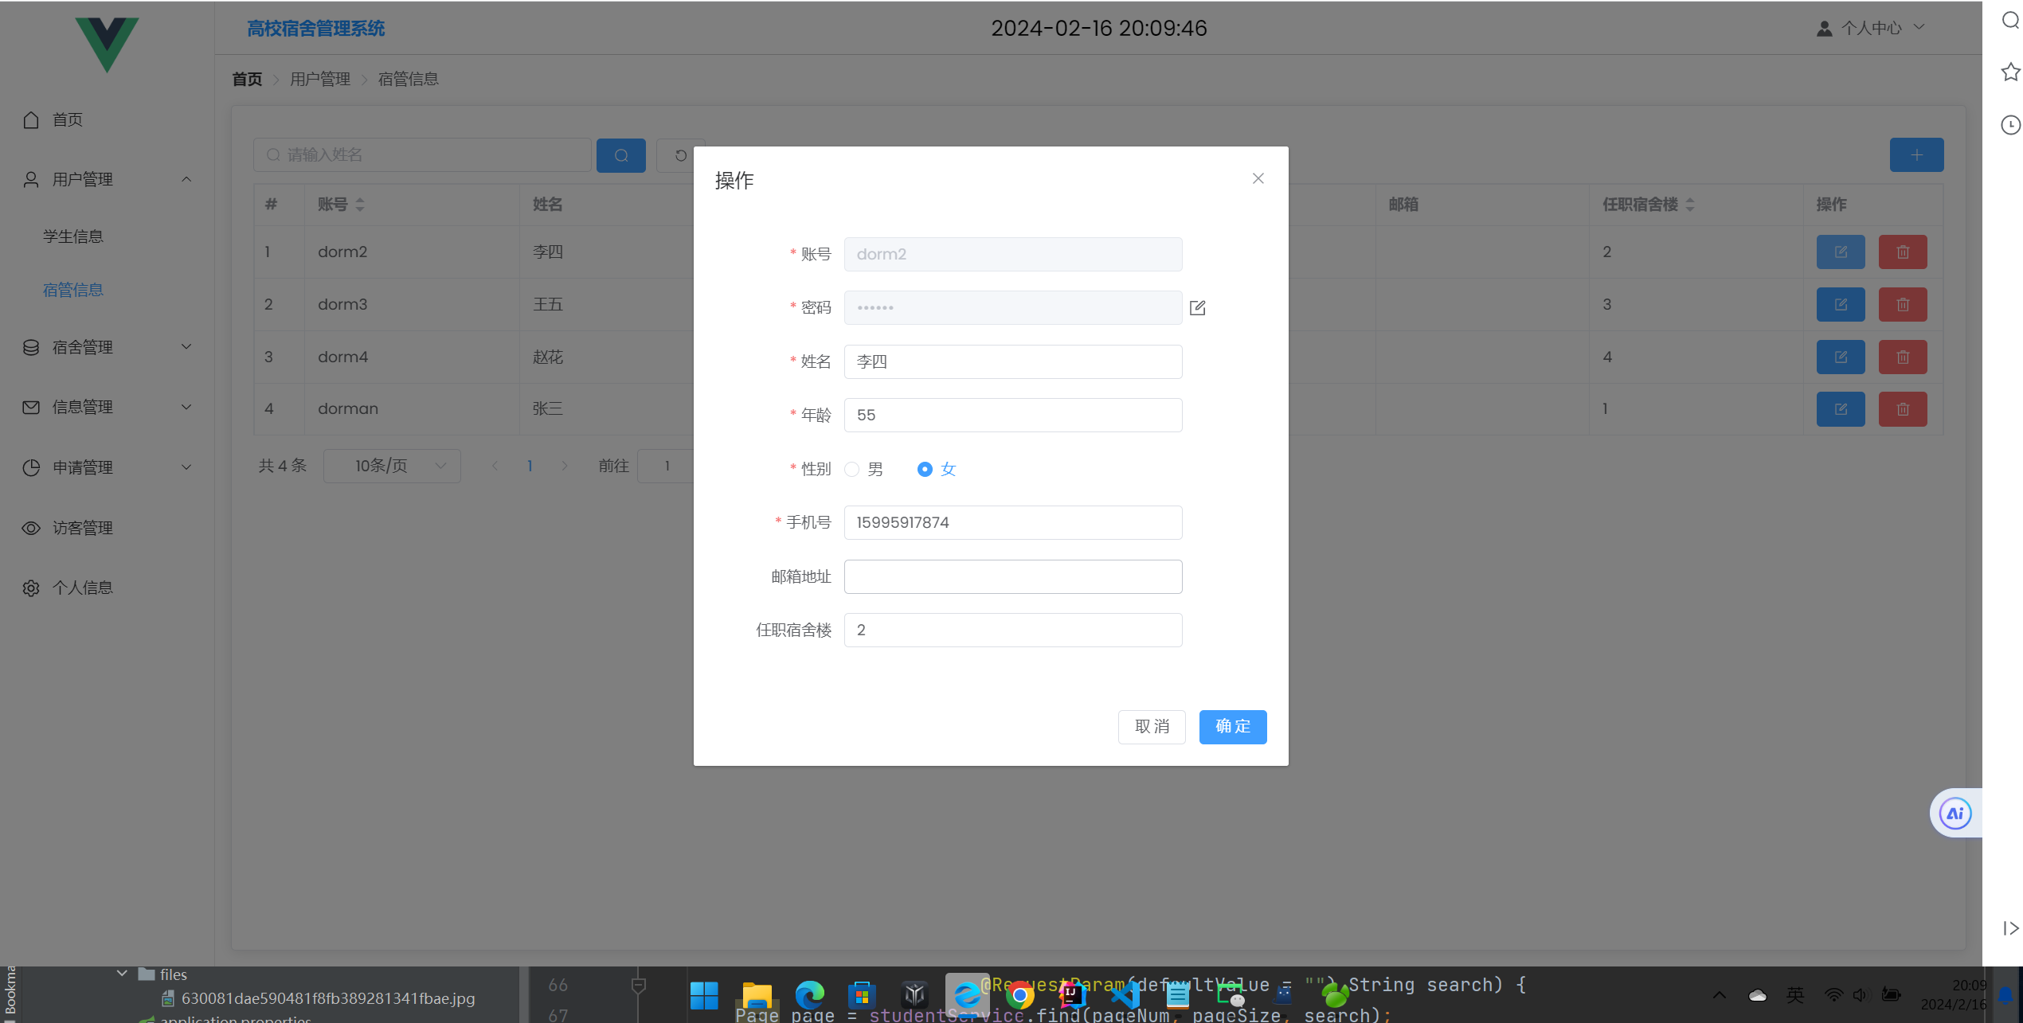Image resolution: width=2023 pixels, height=1023 pixels.
Task: Expand the 申请管理 sidebar menu
Action: click(107, 467)
